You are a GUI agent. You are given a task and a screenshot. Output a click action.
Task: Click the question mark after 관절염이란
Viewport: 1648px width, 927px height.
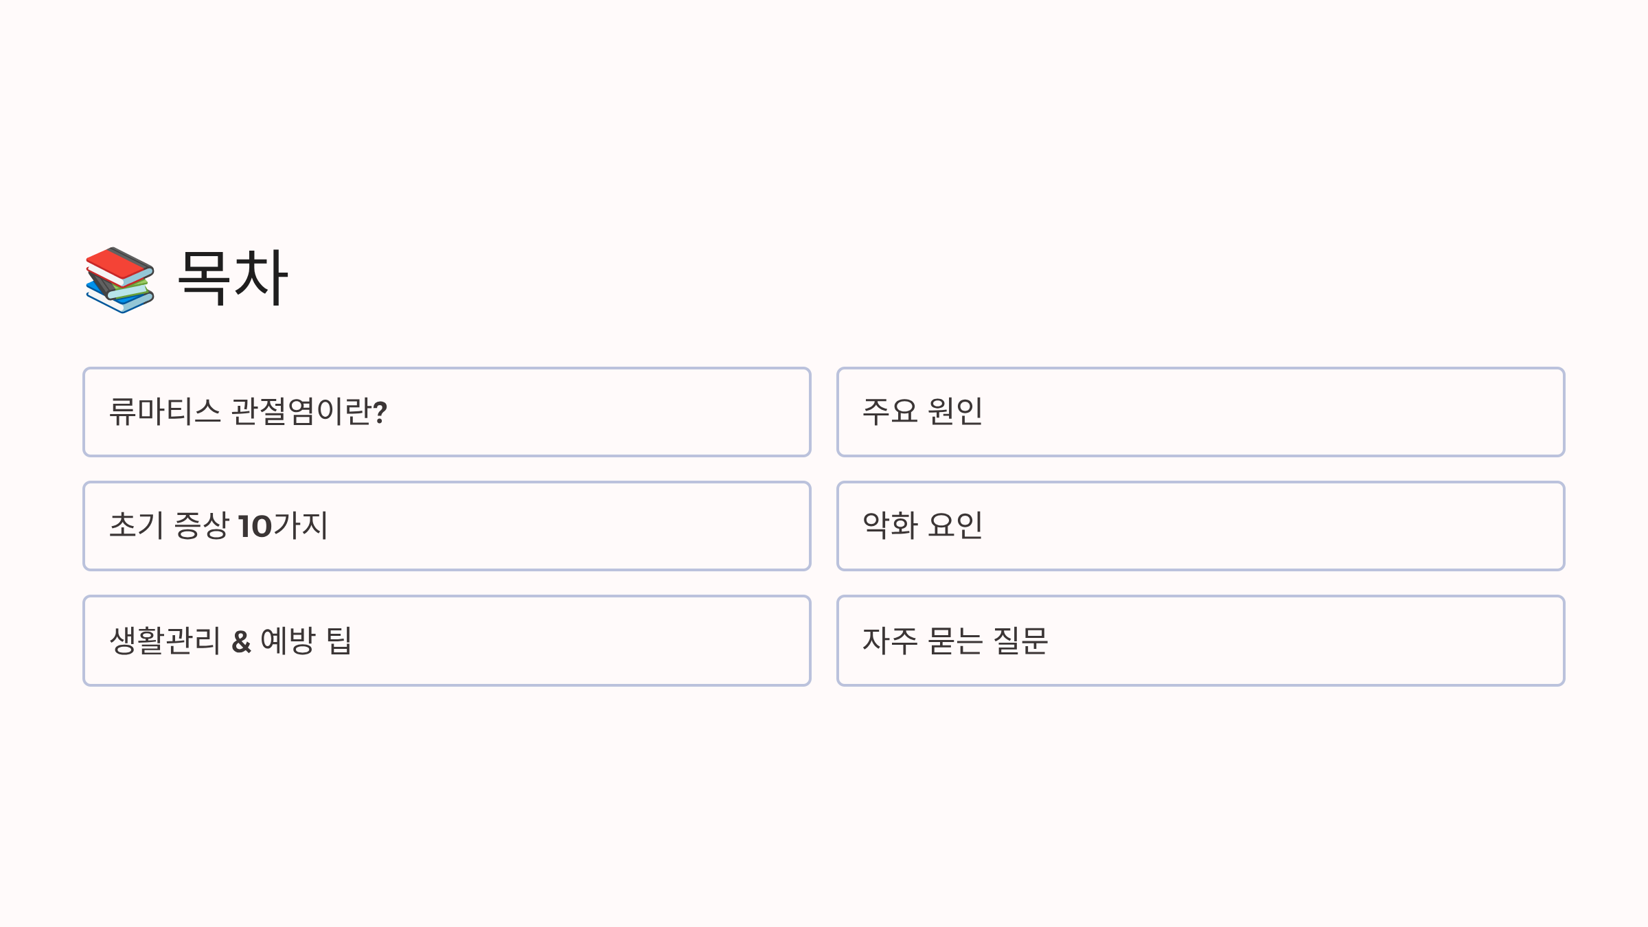[380, 412]
